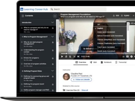Toggle completion circle for 'What is a program'
The image size is (135, 101).
(x=22, y=28)
